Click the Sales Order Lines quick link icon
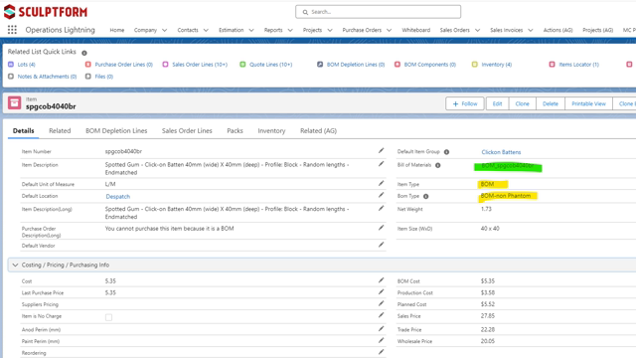This screenshot has width=636, height=358. click(166, 64)
